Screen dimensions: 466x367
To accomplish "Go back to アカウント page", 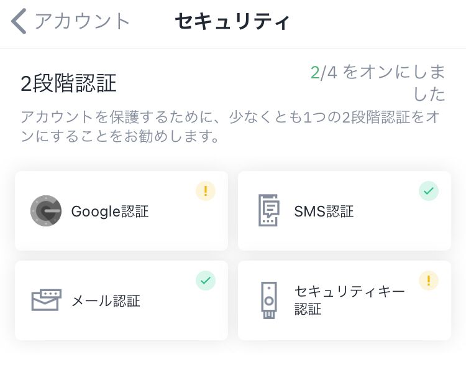I will pyautogui.click(x=82, y=21).
